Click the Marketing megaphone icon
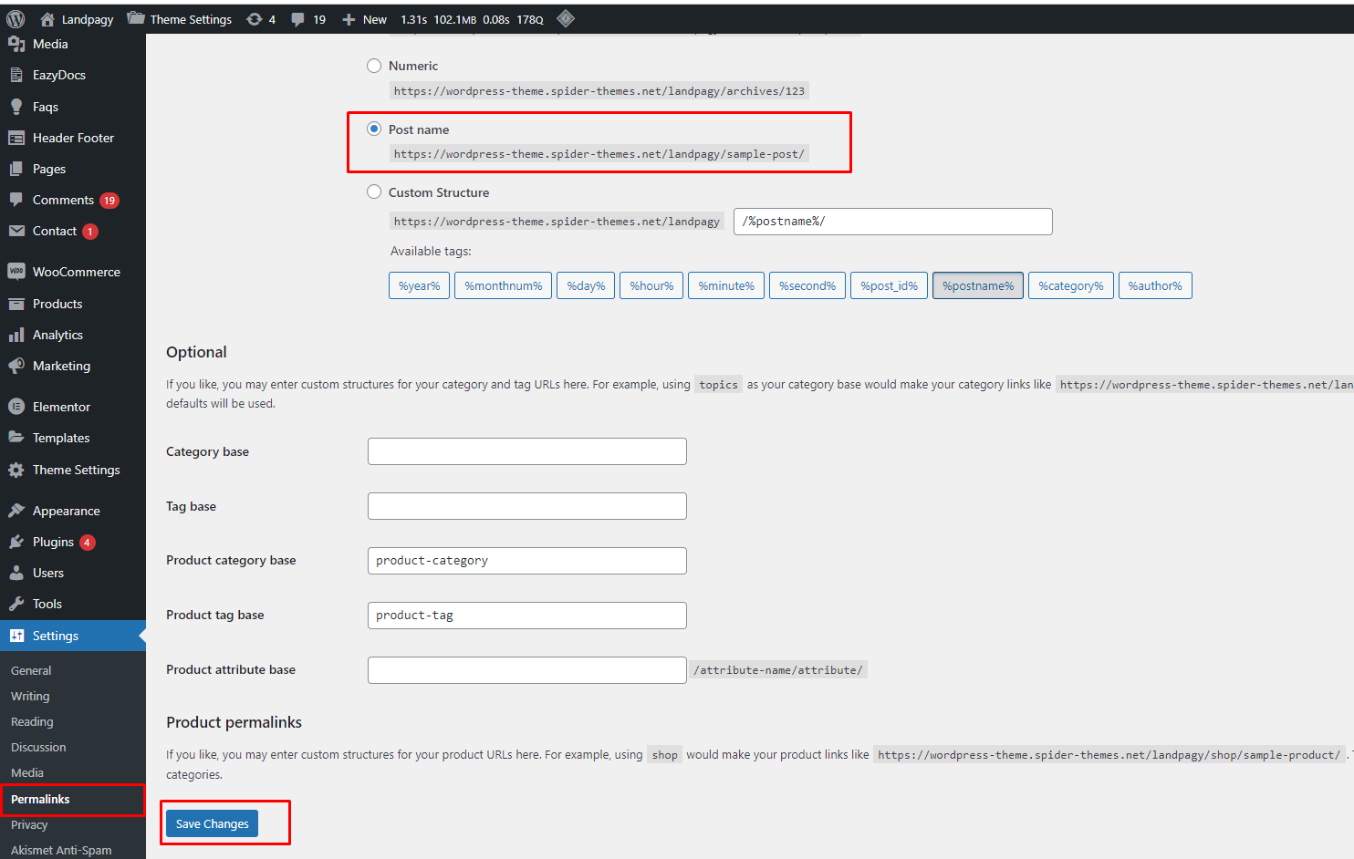Viewport: 1354px width, 859px height. tap(16, 366)
